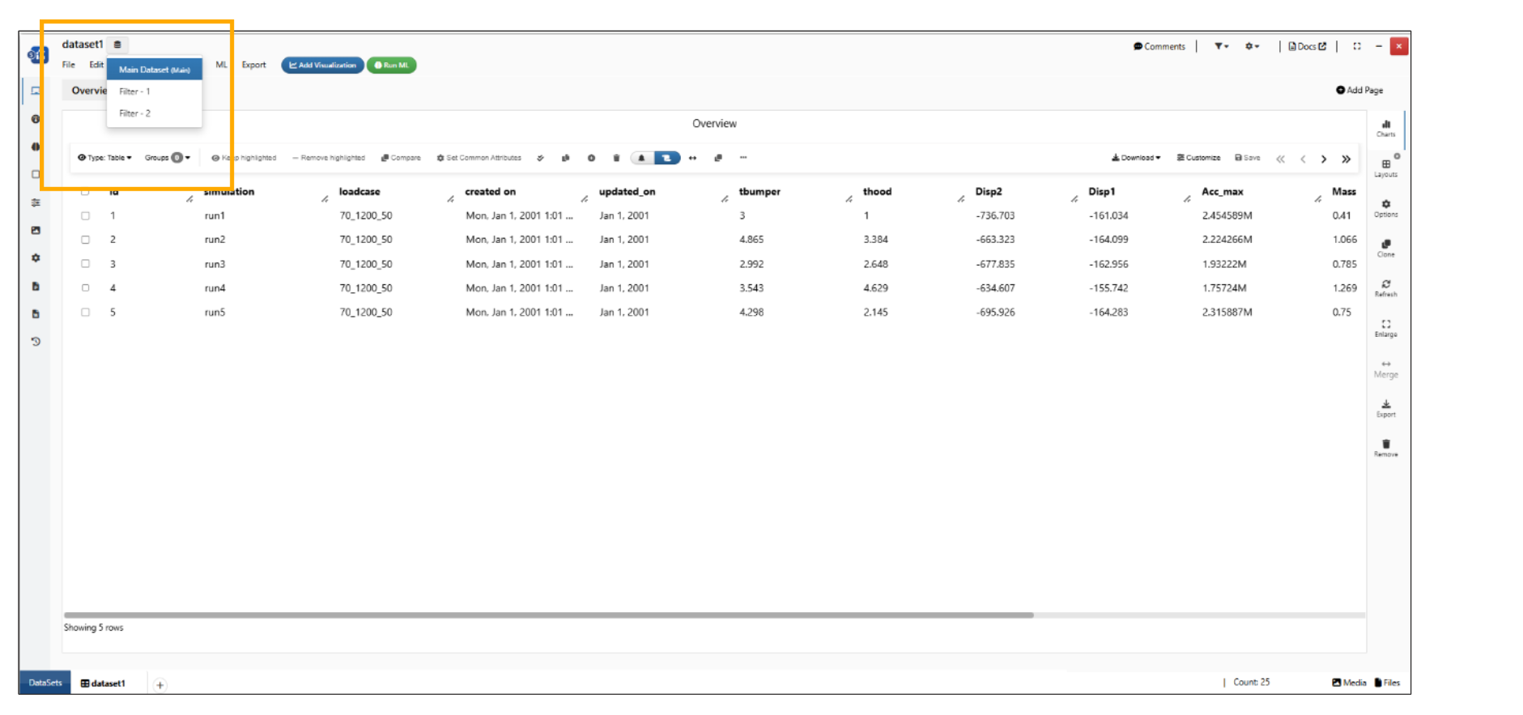Open the Groups dropdown
1523x715 pixels.
pos(167,158)
